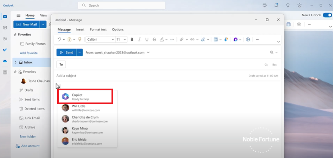The height and width of the screenshot is (158, 333).
Task: Click the zoom magnifier icon in message
Action: (271, 52)
